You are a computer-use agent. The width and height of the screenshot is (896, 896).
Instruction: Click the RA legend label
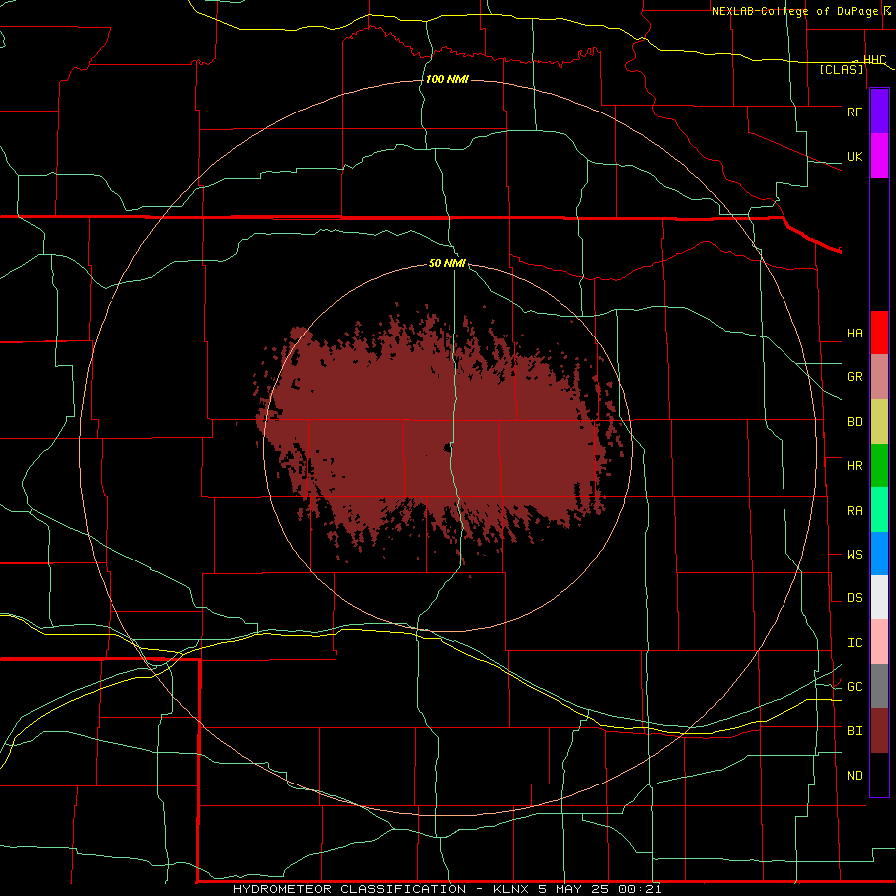tap(854, 511)
